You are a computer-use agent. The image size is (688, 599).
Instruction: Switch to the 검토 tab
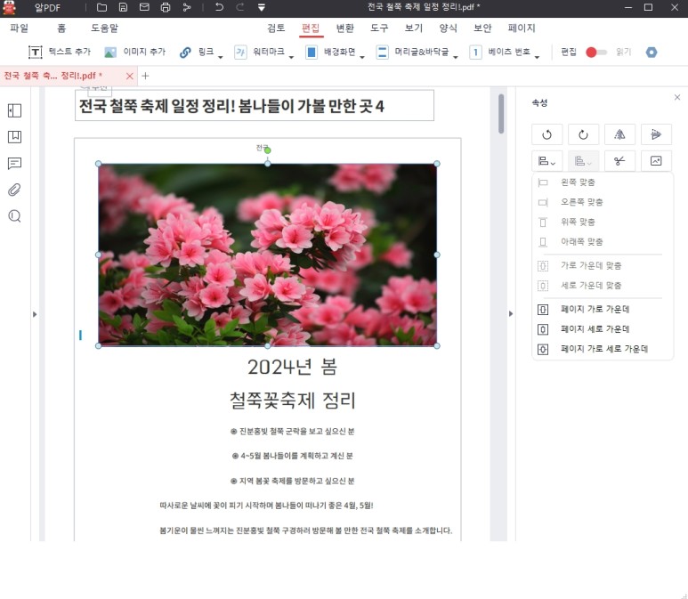[276, 28]
